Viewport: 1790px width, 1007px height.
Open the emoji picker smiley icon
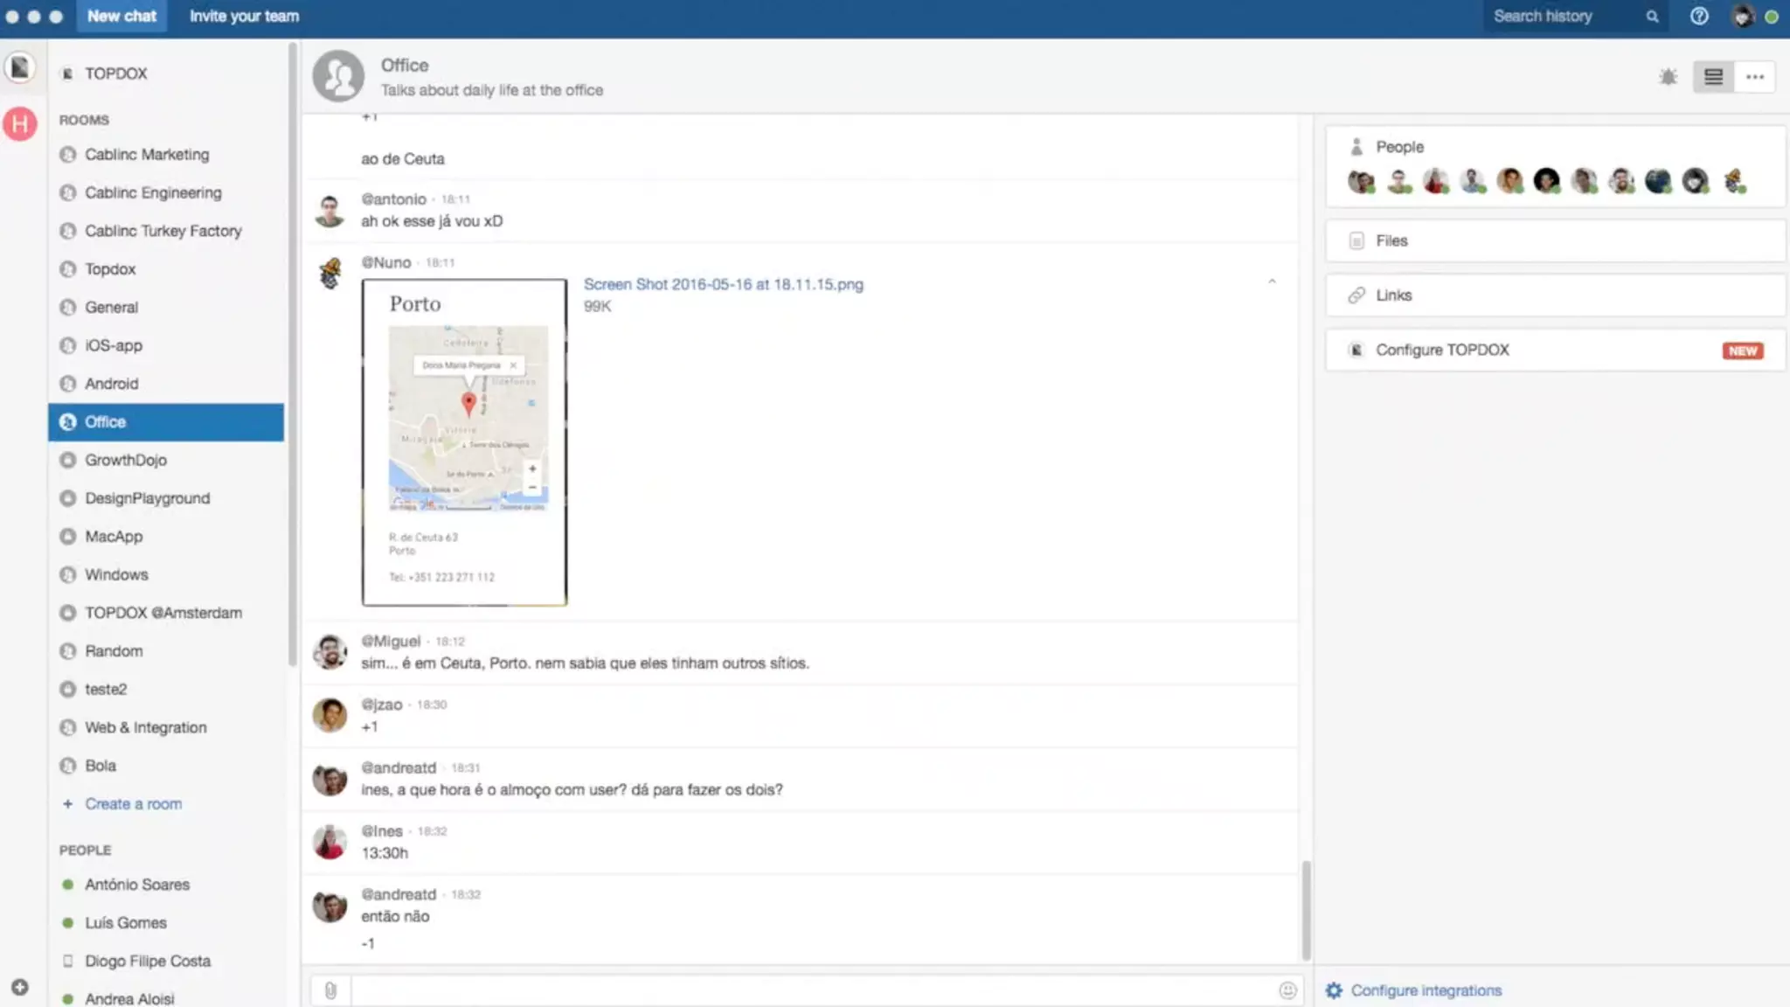[x=1287, y=990]
